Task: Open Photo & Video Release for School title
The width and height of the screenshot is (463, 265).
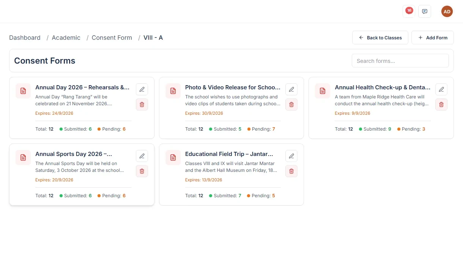Action: coord(233,87)
